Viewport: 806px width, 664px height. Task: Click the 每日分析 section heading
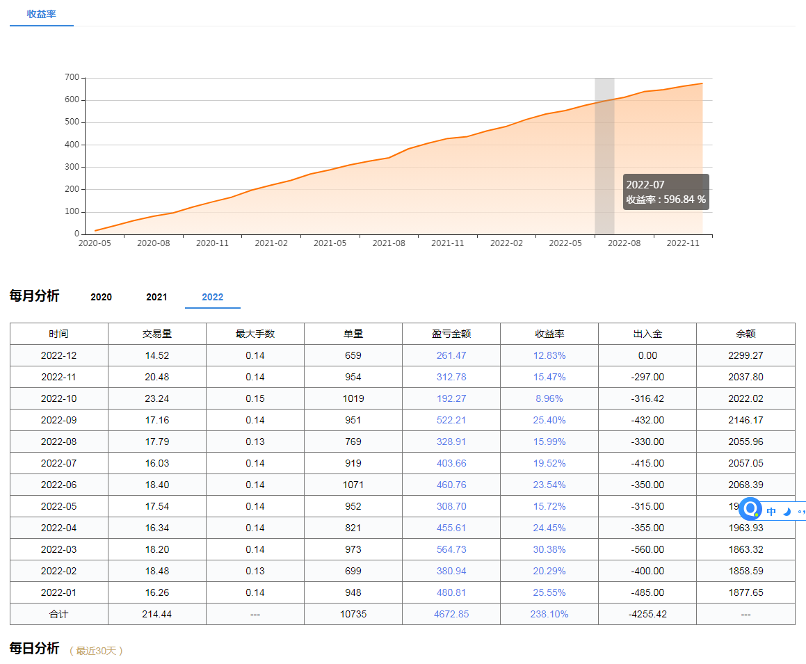pos(35,649)
